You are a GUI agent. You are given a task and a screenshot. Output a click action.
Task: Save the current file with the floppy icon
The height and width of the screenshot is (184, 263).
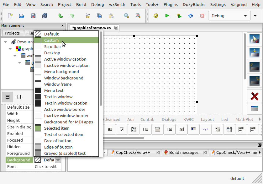tap(33, 16)
